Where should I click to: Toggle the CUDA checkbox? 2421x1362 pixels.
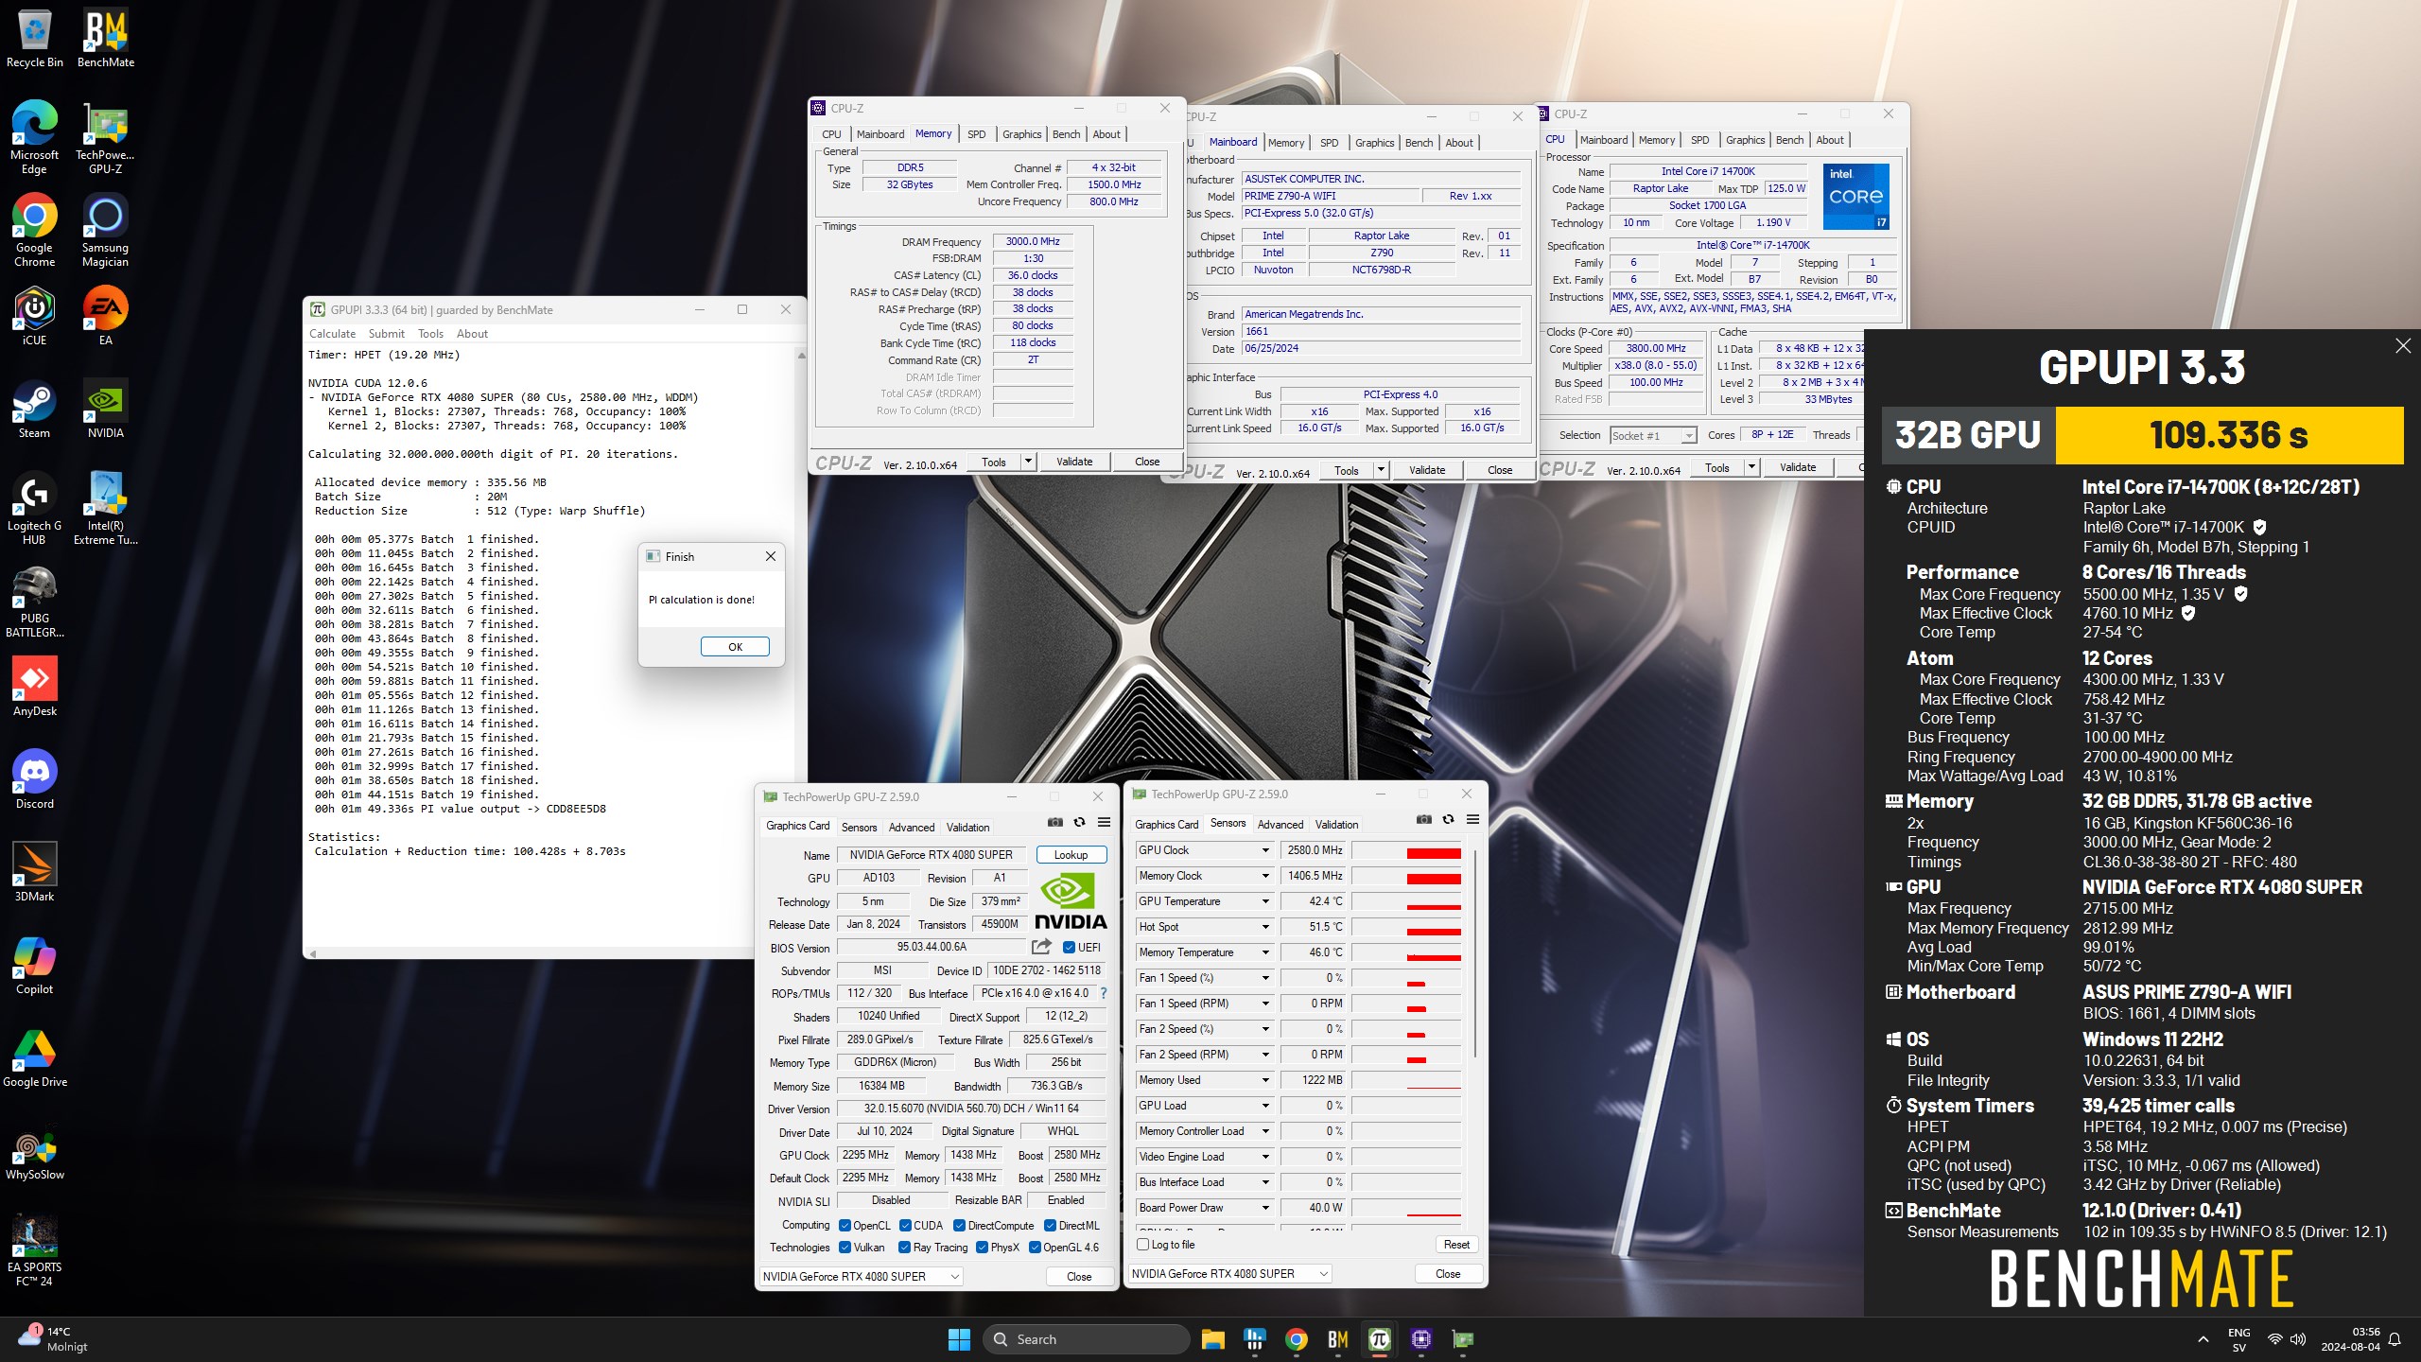coord(905,1225)
